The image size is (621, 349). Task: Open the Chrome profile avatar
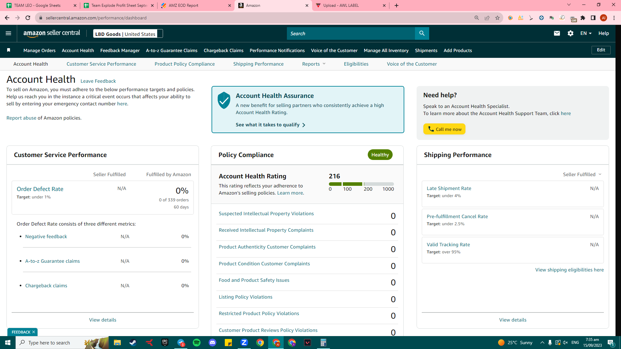604,18
